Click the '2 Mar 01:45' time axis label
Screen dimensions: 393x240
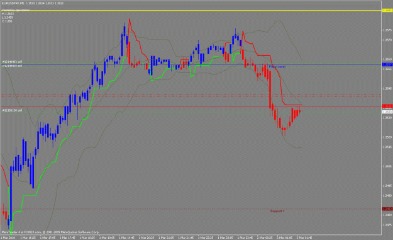(x=304, y=237)
